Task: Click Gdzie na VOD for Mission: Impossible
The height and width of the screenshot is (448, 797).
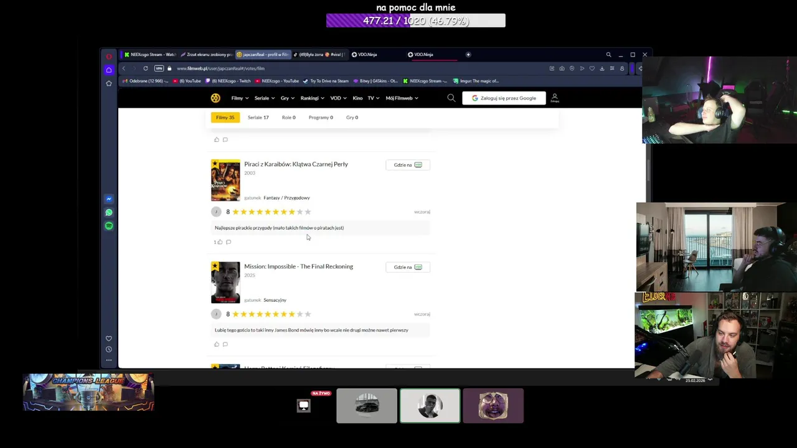Action: (x=408, y=267)
